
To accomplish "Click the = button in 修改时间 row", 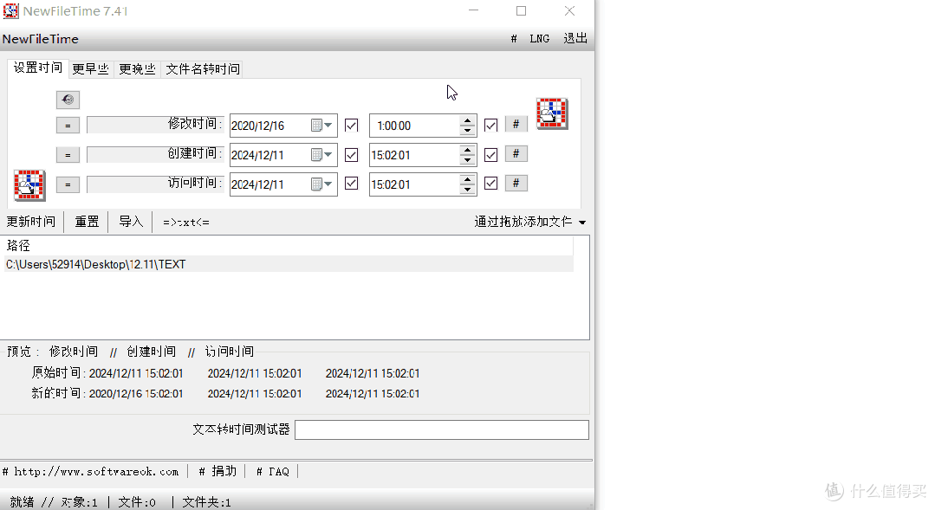I will [x=68, y=126].
